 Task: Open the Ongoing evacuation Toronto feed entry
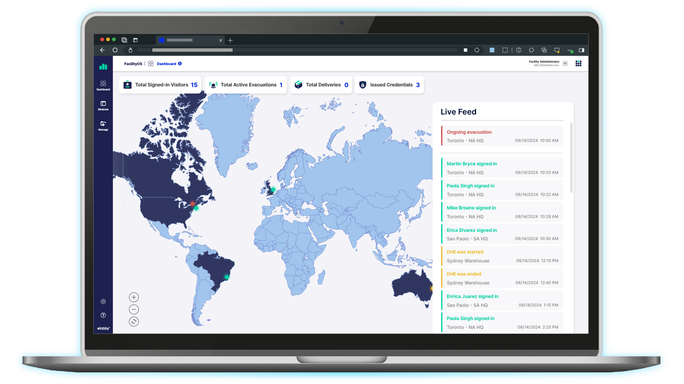pyautogui.click(x=502, y=136)
